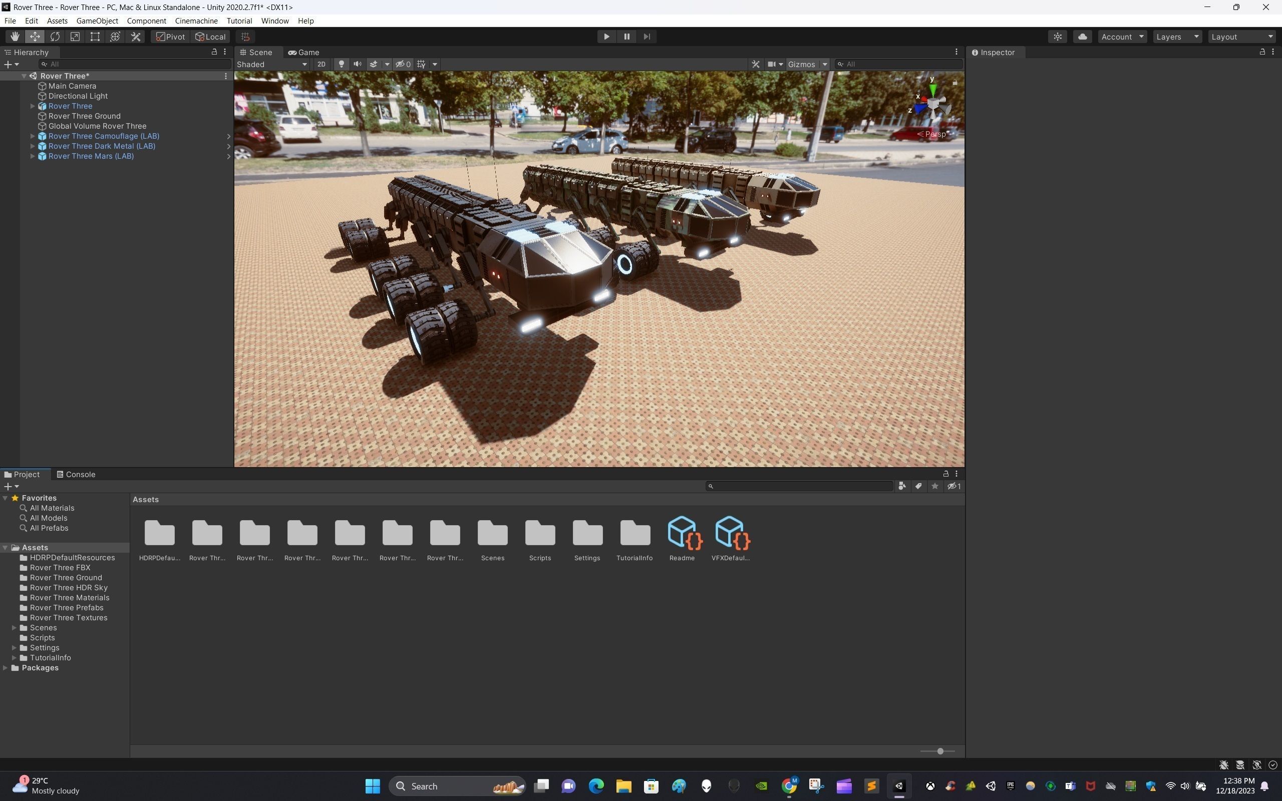The height and width of the screenshot is (801, 1282).
Task: Click the scene orientation gizmo
Action: pos(933,103)
